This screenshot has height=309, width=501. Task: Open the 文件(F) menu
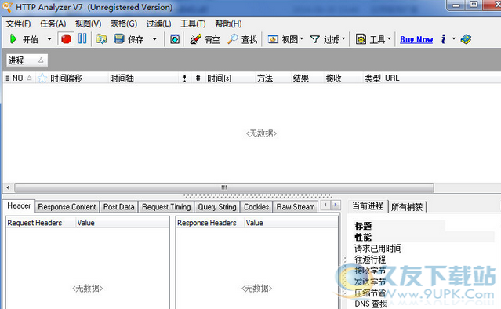click(18, 24)
